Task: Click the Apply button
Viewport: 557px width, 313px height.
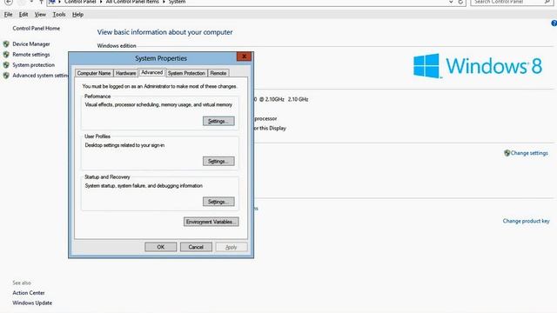Action: [232, 247]
